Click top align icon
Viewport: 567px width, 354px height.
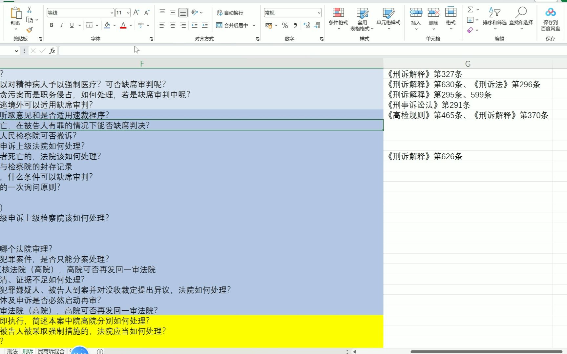pos(162,12)
